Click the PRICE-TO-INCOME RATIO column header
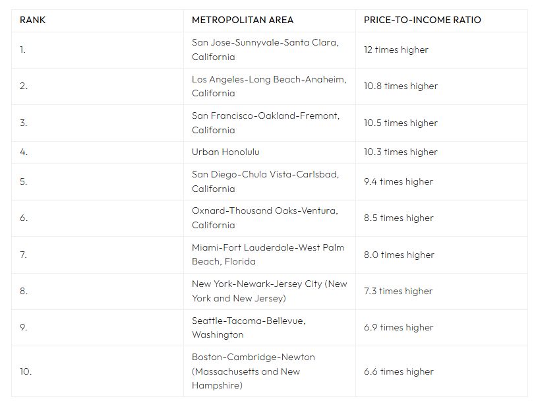The width and height of the screenshot is (536, 403). 441,20
